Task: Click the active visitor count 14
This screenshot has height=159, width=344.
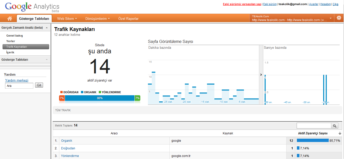Action: coord(100,67)
